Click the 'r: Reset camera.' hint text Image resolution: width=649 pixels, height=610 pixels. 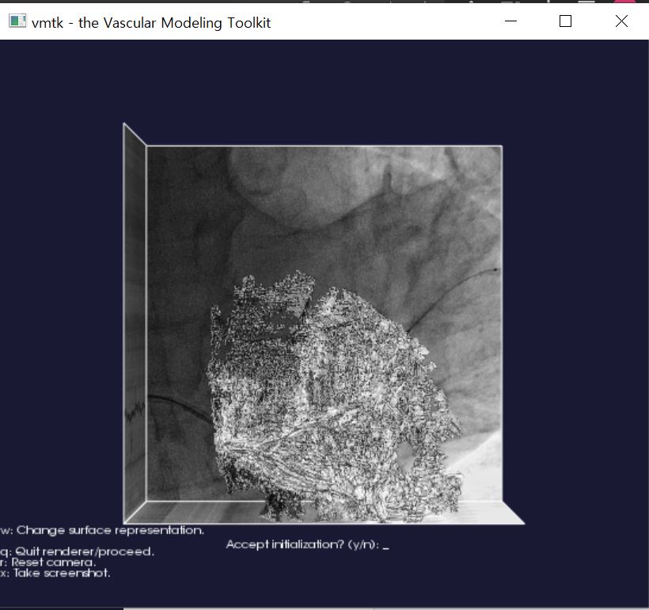48,562
